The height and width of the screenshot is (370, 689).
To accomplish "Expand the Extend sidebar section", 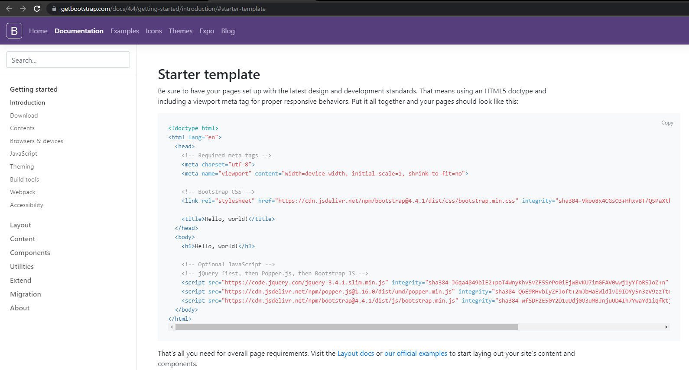I will tap(21, 281).
